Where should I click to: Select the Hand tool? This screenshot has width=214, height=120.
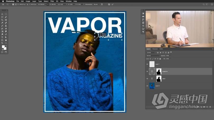click(6, 40)
